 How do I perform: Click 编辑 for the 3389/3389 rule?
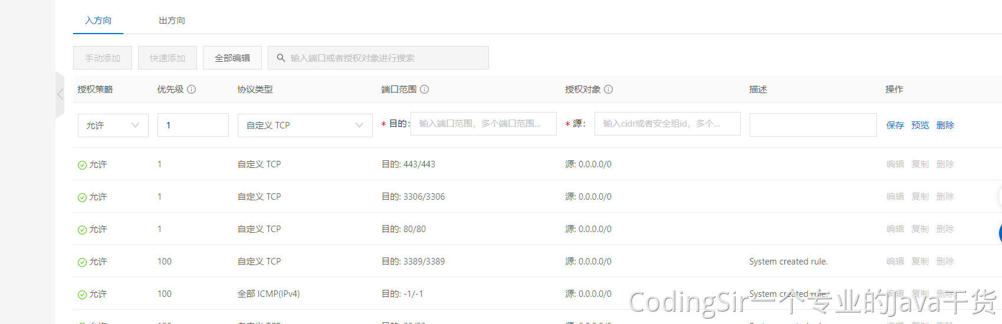(x=895, y=262)
